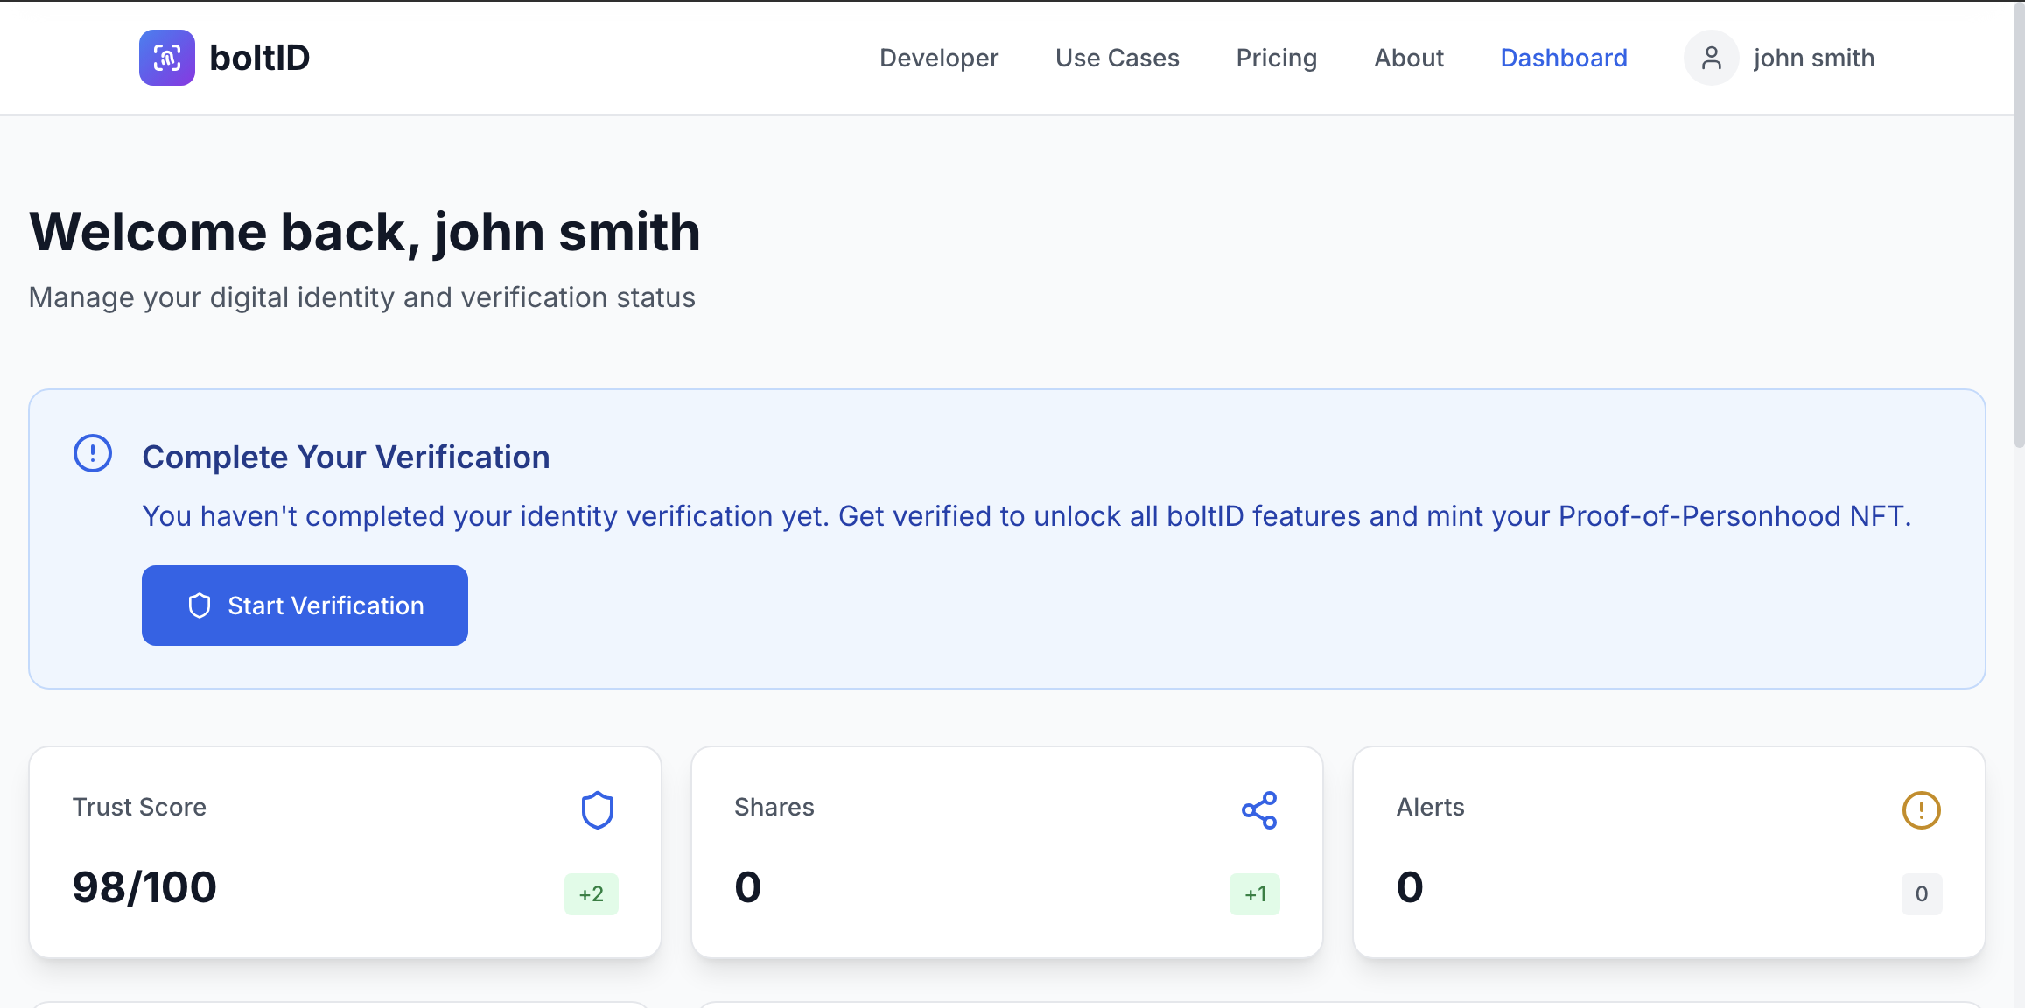Click the 98/100 Trust Score value
This screenshot has width=2025, height=1008.
(144, 887)
